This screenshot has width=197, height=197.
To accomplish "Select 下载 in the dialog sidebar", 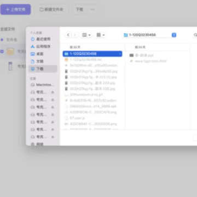I will [x=43, y=69].
